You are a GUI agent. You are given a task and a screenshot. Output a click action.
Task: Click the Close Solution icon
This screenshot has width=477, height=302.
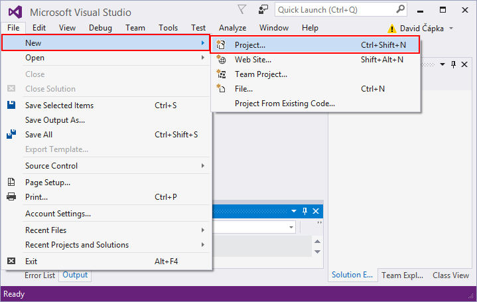(11, 88)
